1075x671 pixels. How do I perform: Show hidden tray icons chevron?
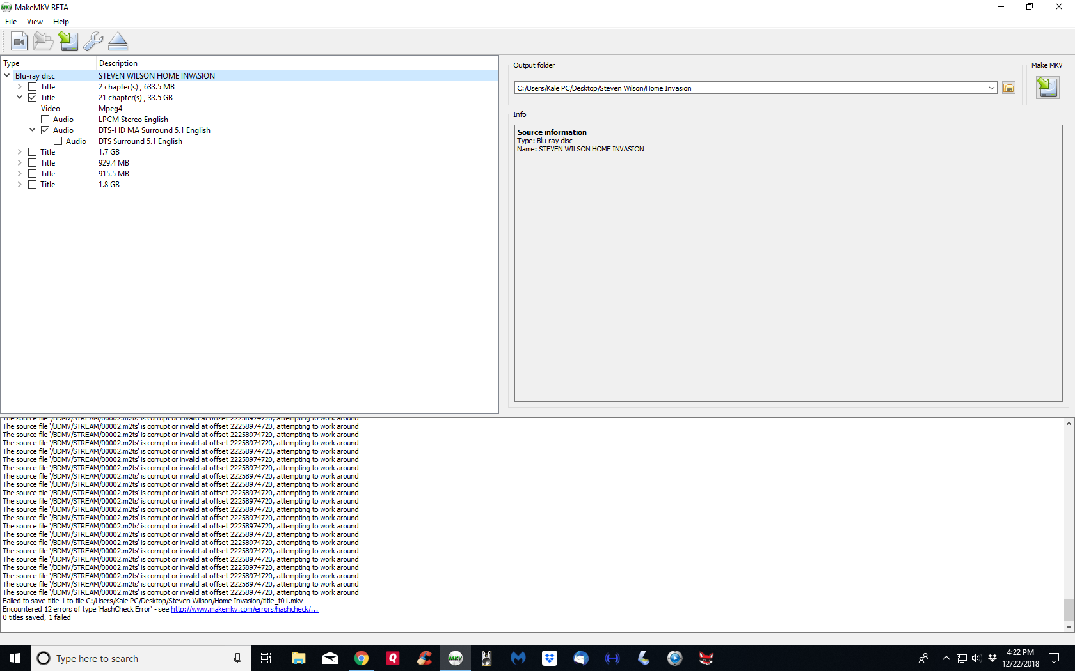pyautogui.click(x=946, y=658)
